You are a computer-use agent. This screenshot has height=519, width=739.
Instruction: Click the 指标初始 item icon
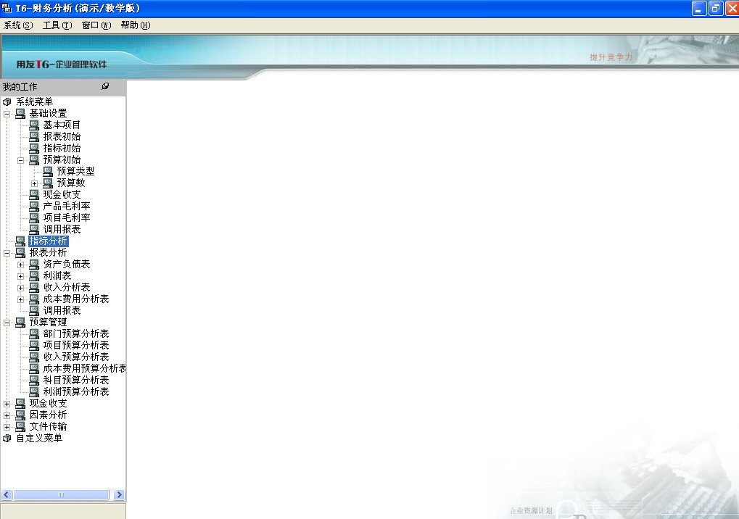pyautogui.click(x=34, y=148)
